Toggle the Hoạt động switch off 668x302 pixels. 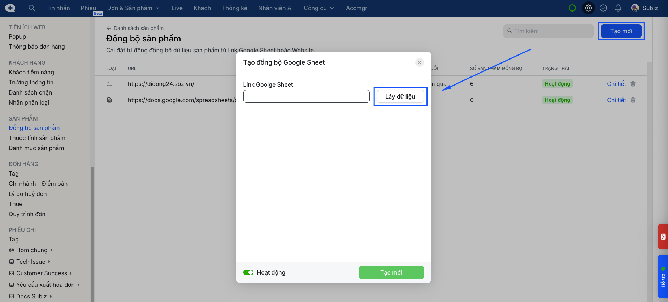tap(248, 272)
